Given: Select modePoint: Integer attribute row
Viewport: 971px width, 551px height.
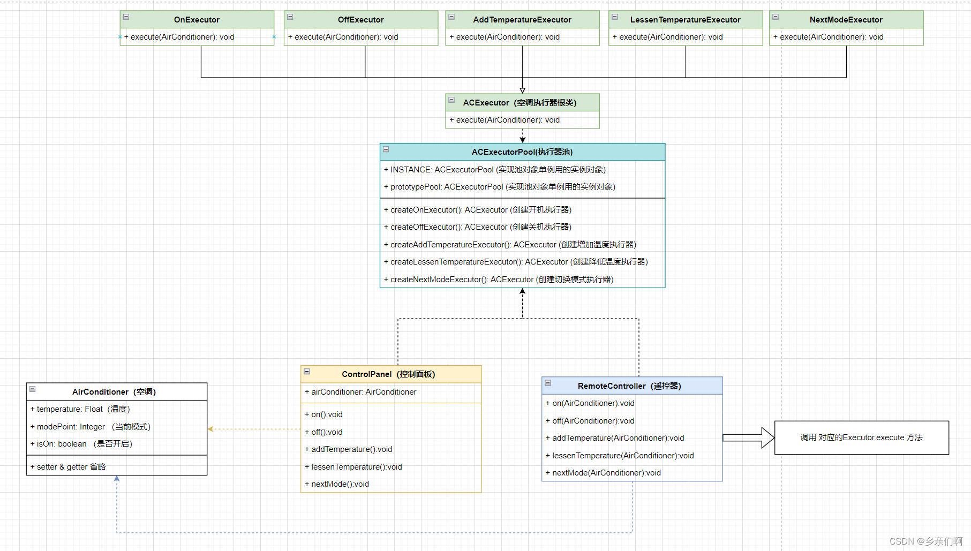Looking at the screenshot, I should [117, 427].
